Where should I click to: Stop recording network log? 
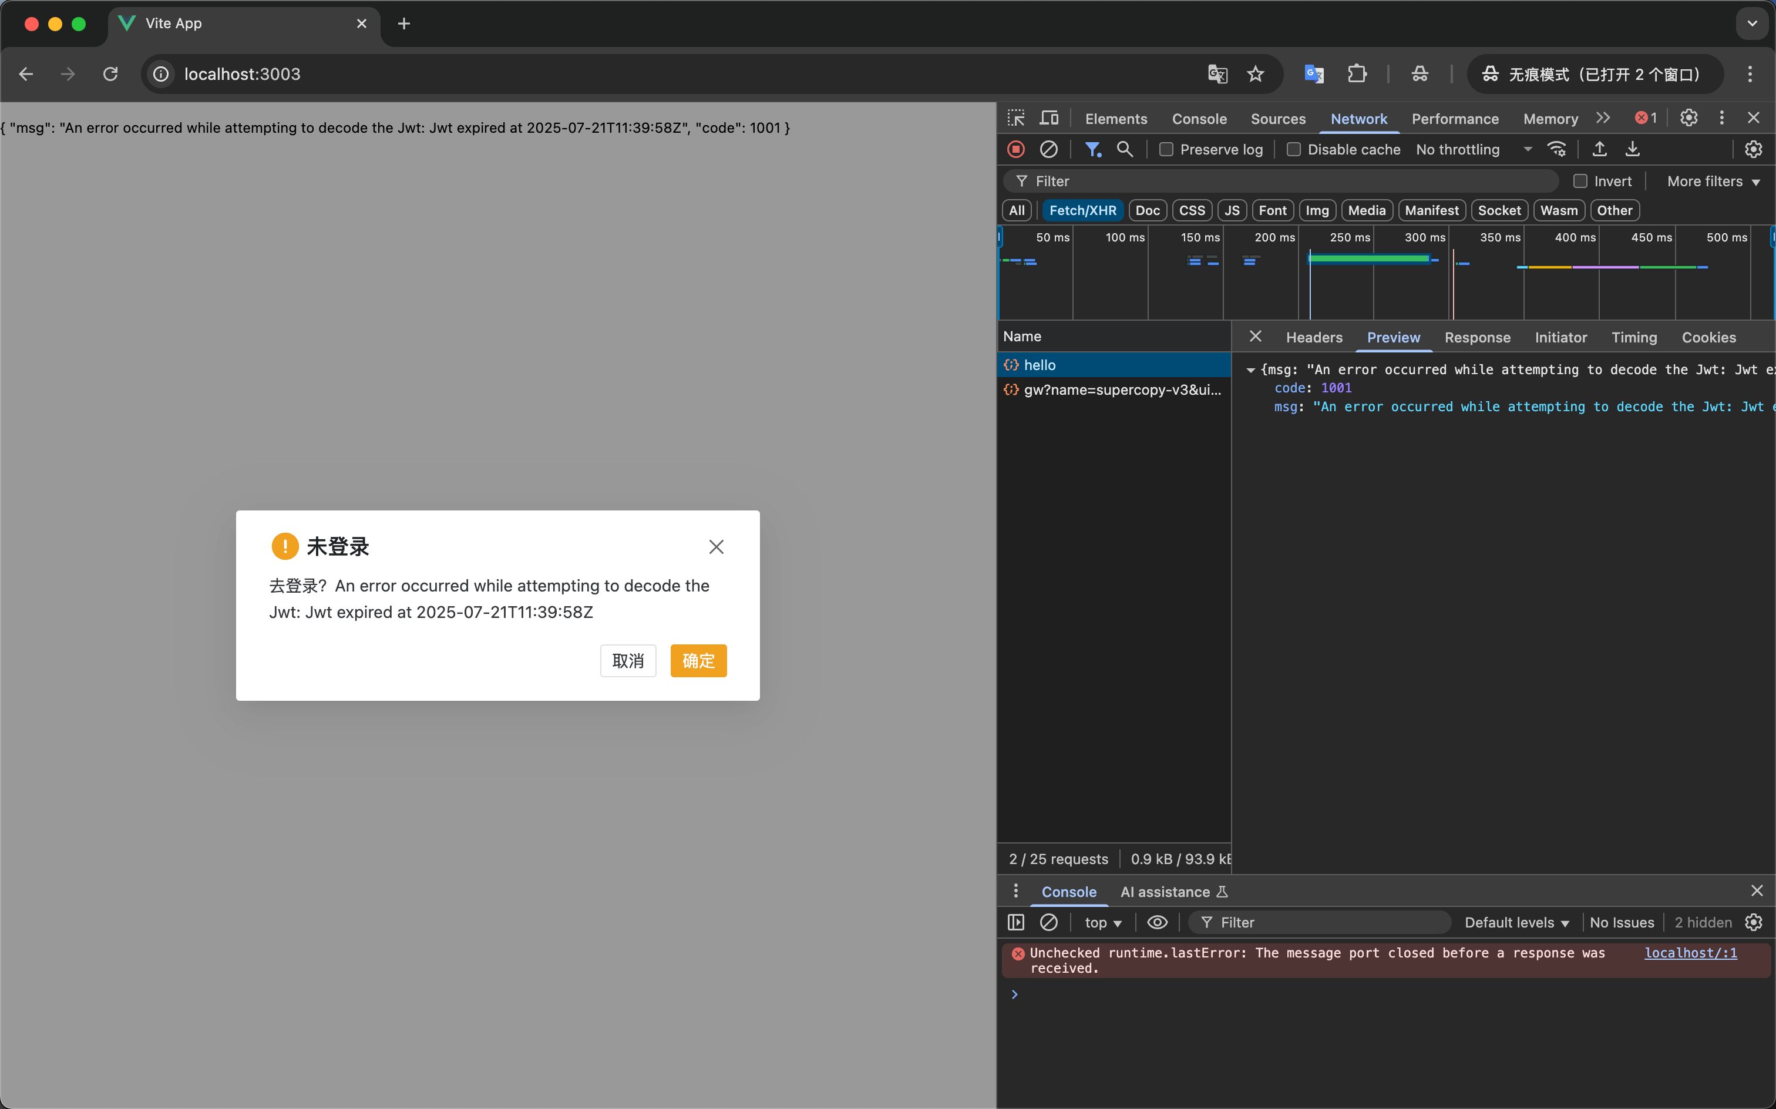1016,150
